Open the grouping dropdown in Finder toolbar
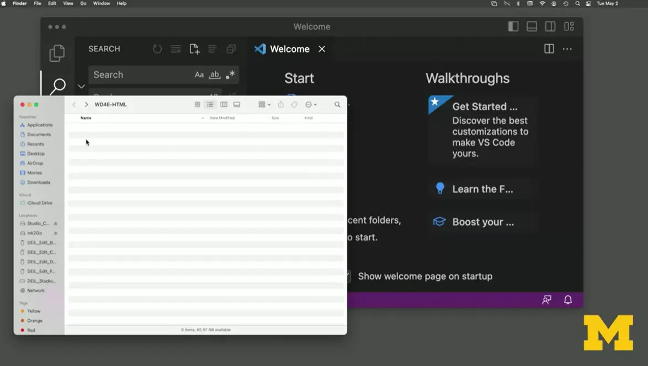 click(264, 104)
